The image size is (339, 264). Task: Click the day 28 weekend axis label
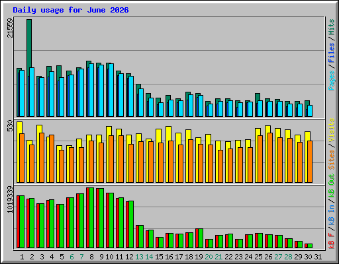pyautogui.click(x=288, y=257)
